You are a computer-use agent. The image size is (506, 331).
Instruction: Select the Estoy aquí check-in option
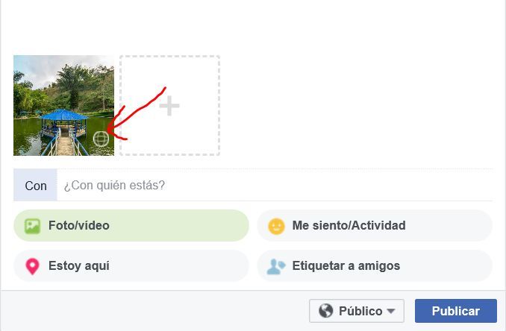tap(131, 266)
